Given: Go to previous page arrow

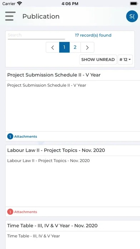Looking at the screenshot, I should pyautogui.click(x=52, y=47).
